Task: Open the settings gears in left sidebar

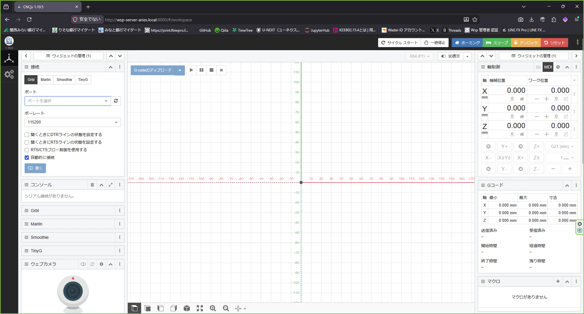Action: pos(9,74)
